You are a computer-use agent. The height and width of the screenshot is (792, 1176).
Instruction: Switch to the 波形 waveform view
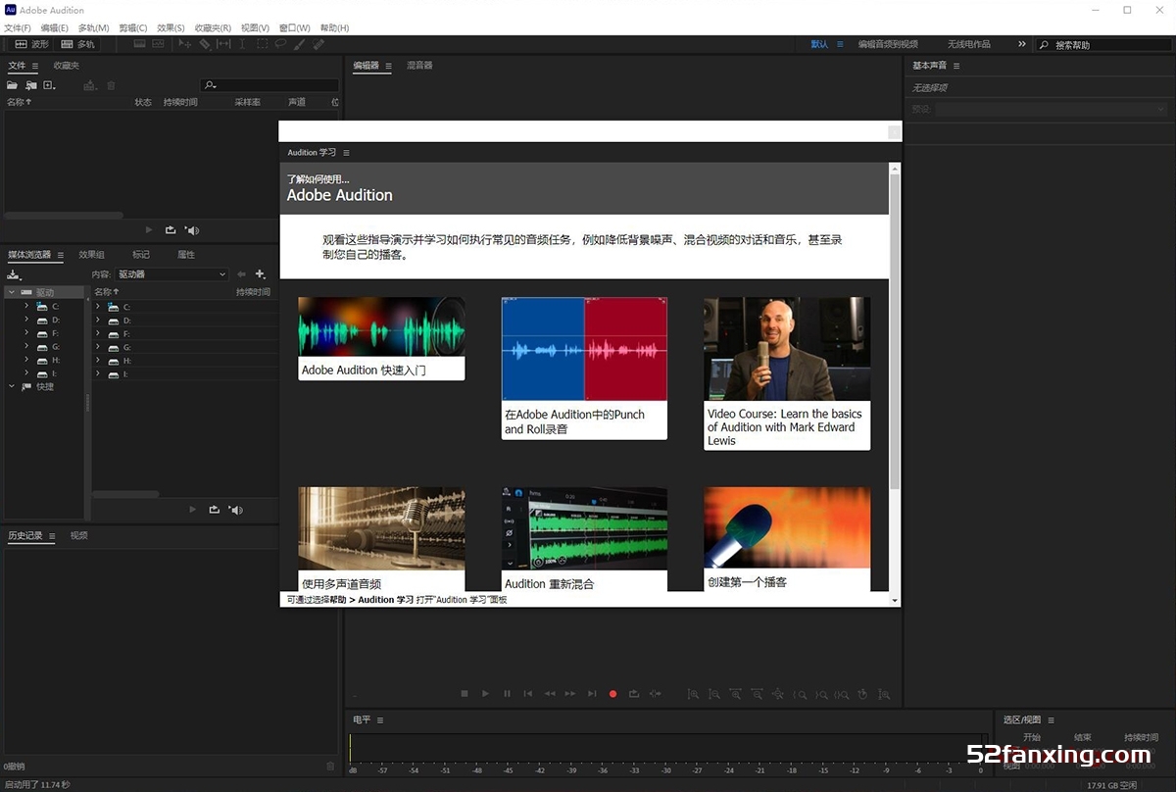(32, 44)
